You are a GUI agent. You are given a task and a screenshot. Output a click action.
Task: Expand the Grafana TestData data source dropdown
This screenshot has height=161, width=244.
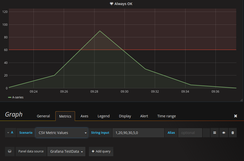coord(66,151)
